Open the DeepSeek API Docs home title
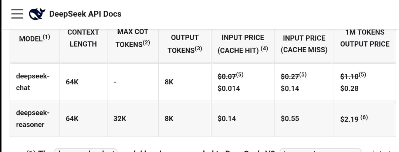 click(x=85, y=14)
